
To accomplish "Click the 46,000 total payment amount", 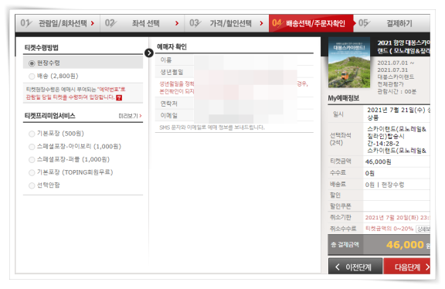I will tap(405, 245).
